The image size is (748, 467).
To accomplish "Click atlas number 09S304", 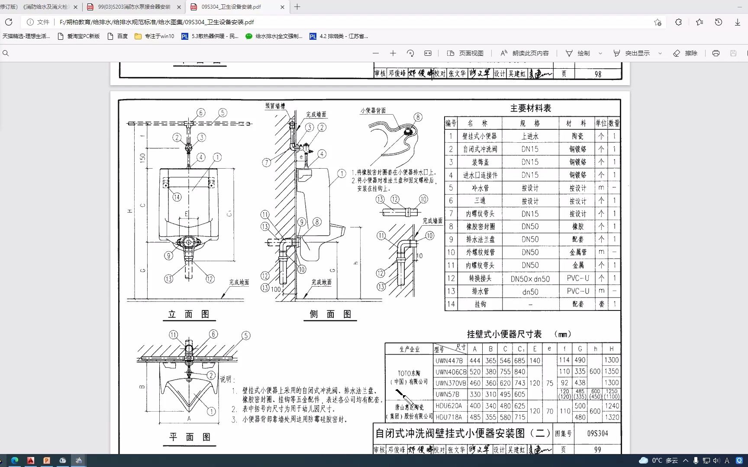I will [598, 433].
